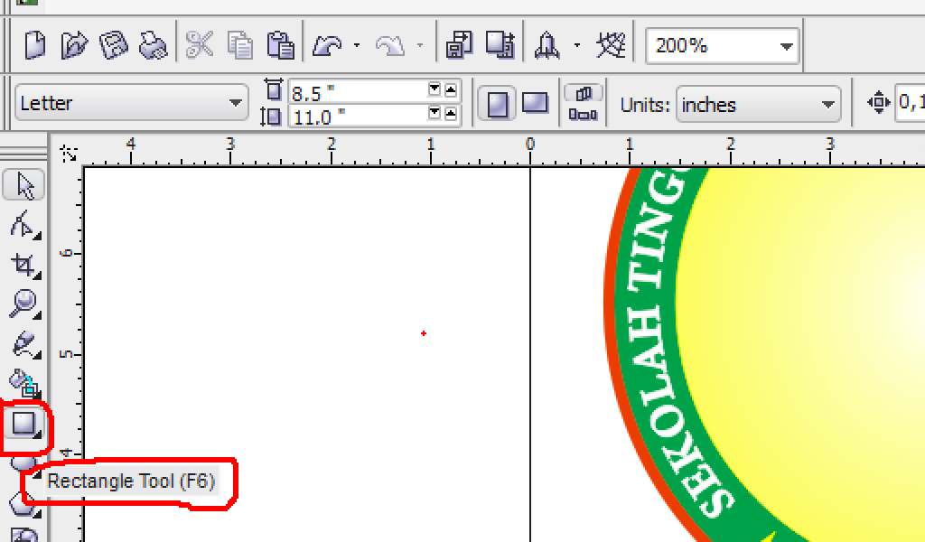Redo the last undone action
The height and width of the screenshot is (542, 925).
coord(390,45)
